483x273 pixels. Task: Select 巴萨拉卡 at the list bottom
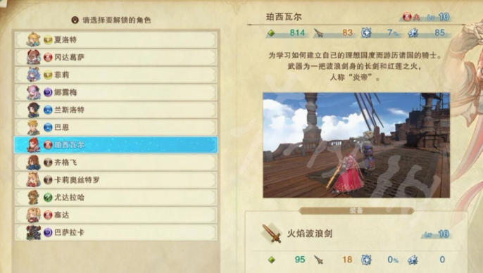tap(115, 233)
